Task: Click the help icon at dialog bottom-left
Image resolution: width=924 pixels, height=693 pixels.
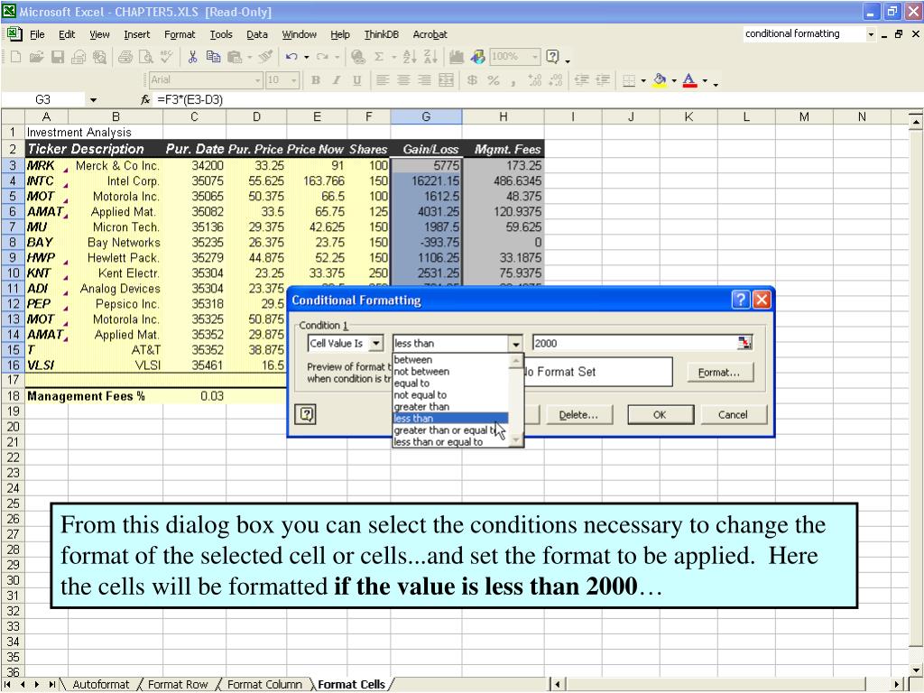Action: point(307,415)
